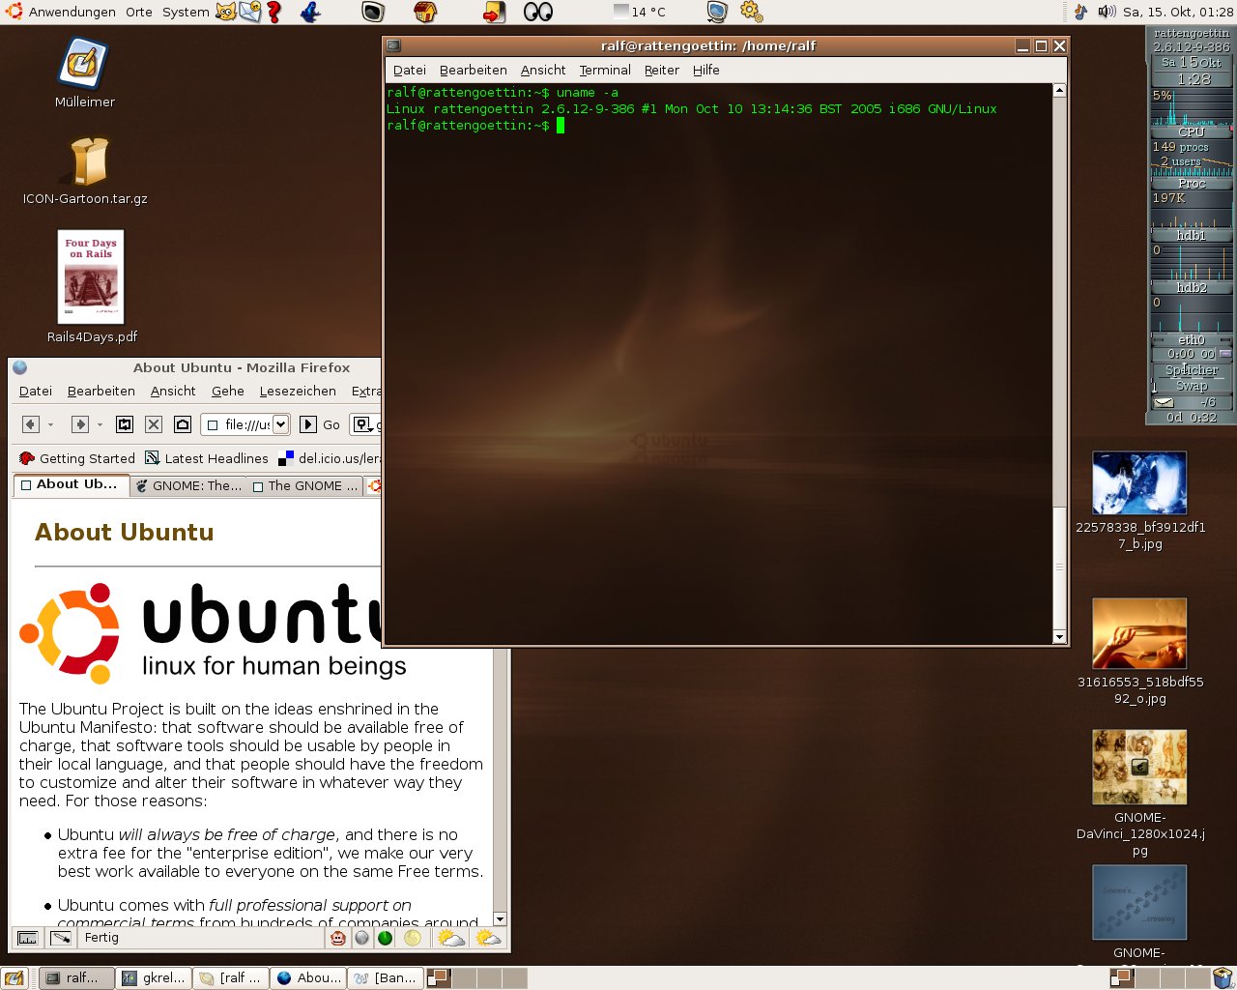Viewport: 1237px width, 990px height.
Task: Click the red question mark help icon
Action: (274, 12)
